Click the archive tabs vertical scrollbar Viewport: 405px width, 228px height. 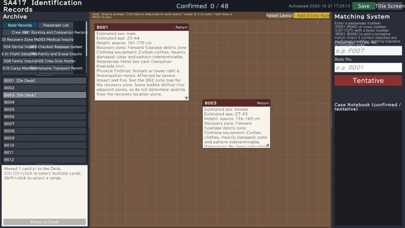pyautogui.click(x=86, y=39)
